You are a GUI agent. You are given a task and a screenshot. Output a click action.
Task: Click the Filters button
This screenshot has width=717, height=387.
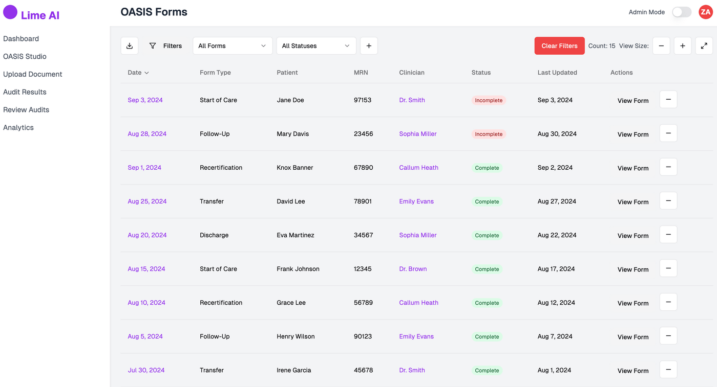pos(165,46)
